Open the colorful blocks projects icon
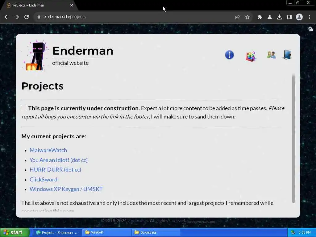The width and height of the screenshot is (316, 237). (251, 56)
